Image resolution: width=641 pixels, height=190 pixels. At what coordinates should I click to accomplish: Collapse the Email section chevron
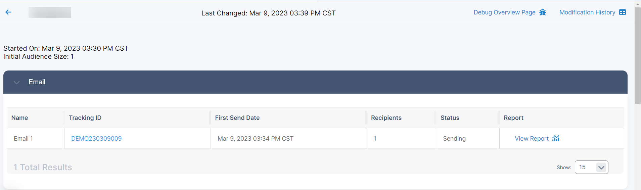point(16,82)
